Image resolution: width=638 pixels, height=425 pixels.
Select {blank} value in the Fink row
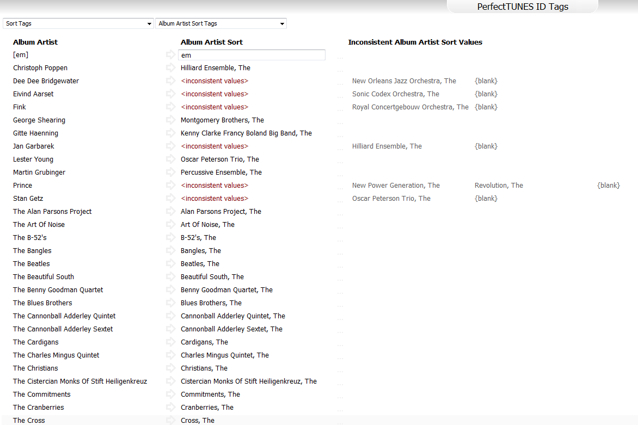point(486,107)
